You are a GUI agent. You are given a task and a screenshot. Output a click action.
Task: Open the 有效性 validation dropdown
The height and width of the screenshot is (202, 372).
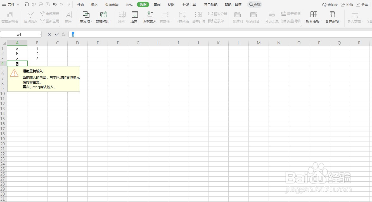pos(166,21)
